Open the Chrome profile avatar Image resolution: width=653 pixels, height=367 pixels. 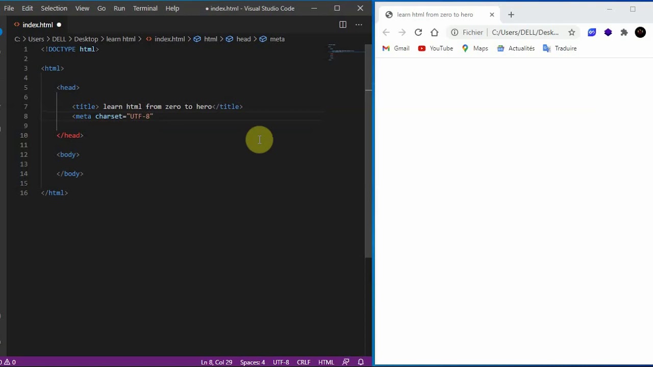coord(640,32)
